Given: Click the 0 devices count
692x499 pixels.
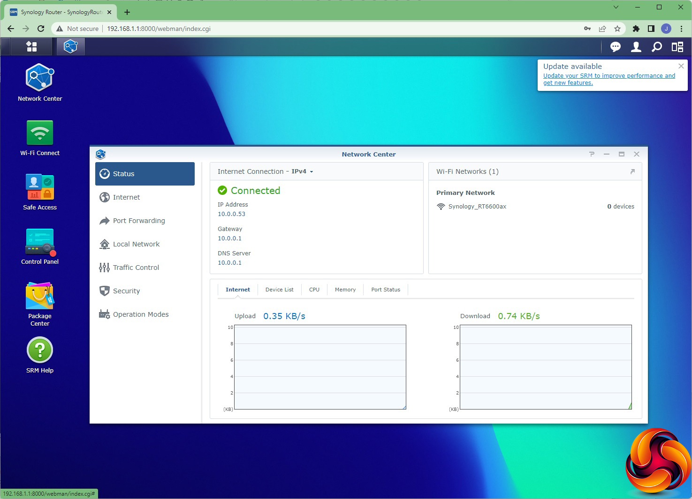Looking at the screenshot, I should coord(621,207).
